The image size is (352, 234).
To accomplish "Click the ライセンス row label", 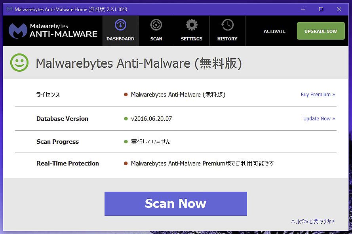I will click(48, 95).
